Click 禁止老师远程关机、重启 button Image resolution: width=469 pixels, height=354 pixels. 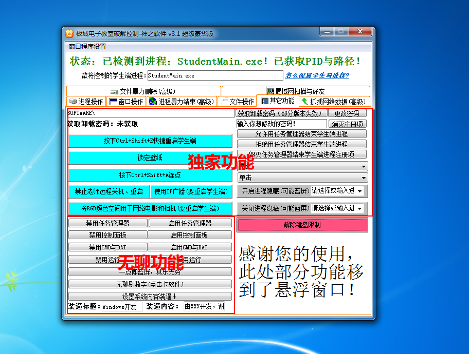click(x=109, y=192)
